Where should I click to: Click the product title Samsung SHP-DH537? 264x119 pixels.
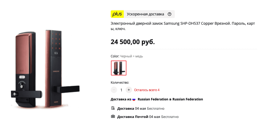(183, 26)
